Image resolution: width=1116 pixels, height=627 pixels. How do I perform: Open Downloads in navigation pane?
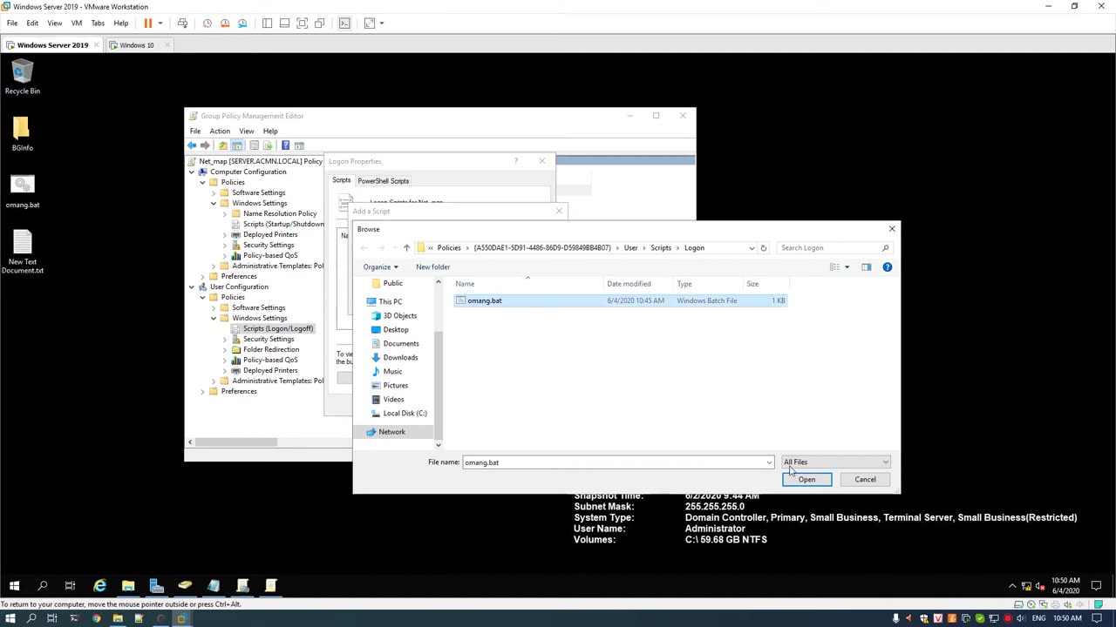tap(400, 357)
